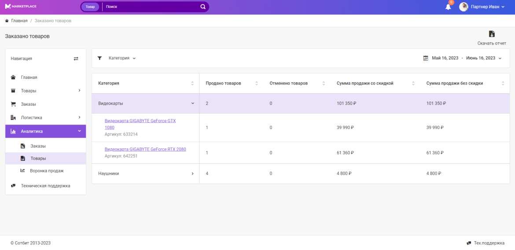Click the 4 800 ₽ discounted sum for Наушники

344,173
